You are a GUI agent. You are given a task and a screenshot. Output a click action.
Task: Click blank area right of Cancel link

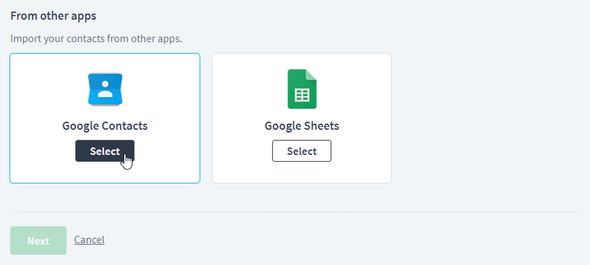pos(339,240)
